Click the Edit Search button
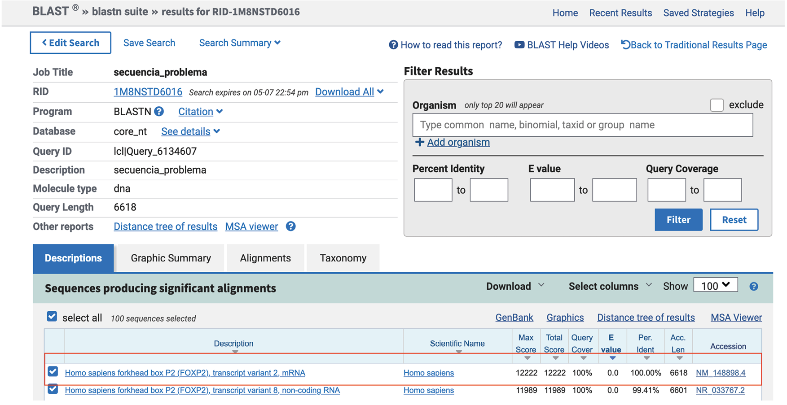Image resolution: width=787 pixels, height=405 pixels. pos(70,43)
